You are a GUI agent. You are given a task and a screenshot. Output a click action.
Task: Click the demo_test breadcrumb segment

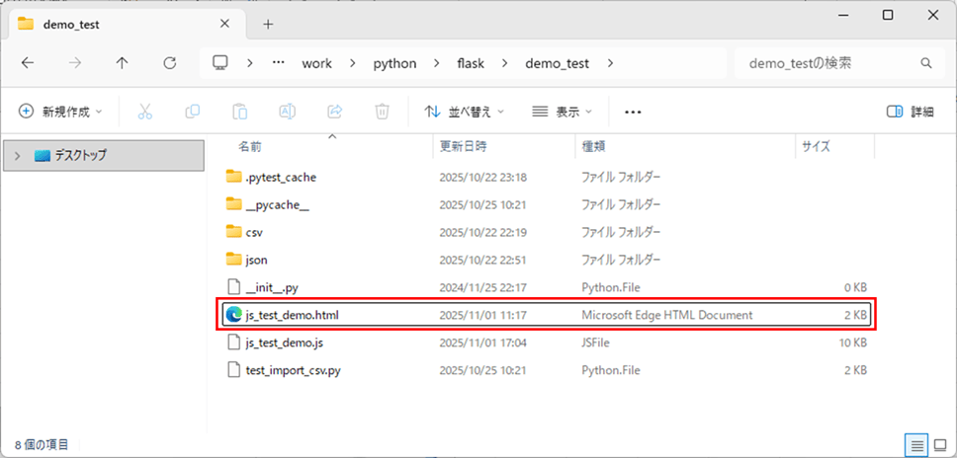[558, 63]
